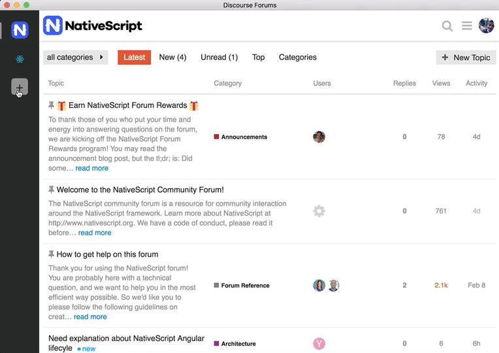Open the Earn NativeScript Forum Rewards topic
Viewport: 499px width, 353px height.
pyautogui.click(x=127, y=105)
